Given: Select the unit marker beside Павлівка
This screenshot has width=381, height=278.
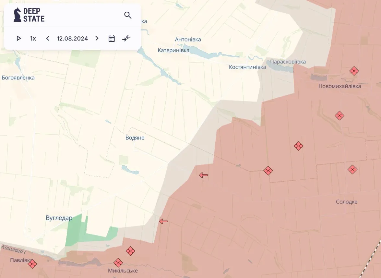Looking at the screenshot, I should coord(32,264).
